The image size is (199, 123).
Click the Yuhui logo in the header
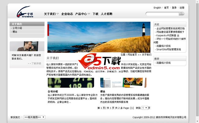25,12
